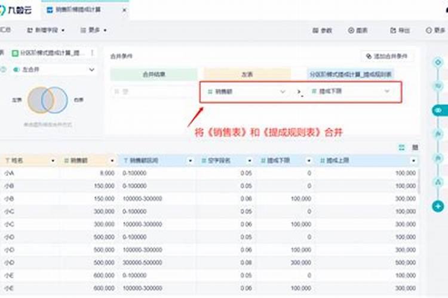This screenshot has width=448, height=298.
Task: Close the open analysis tab
Action: [124, 10]
